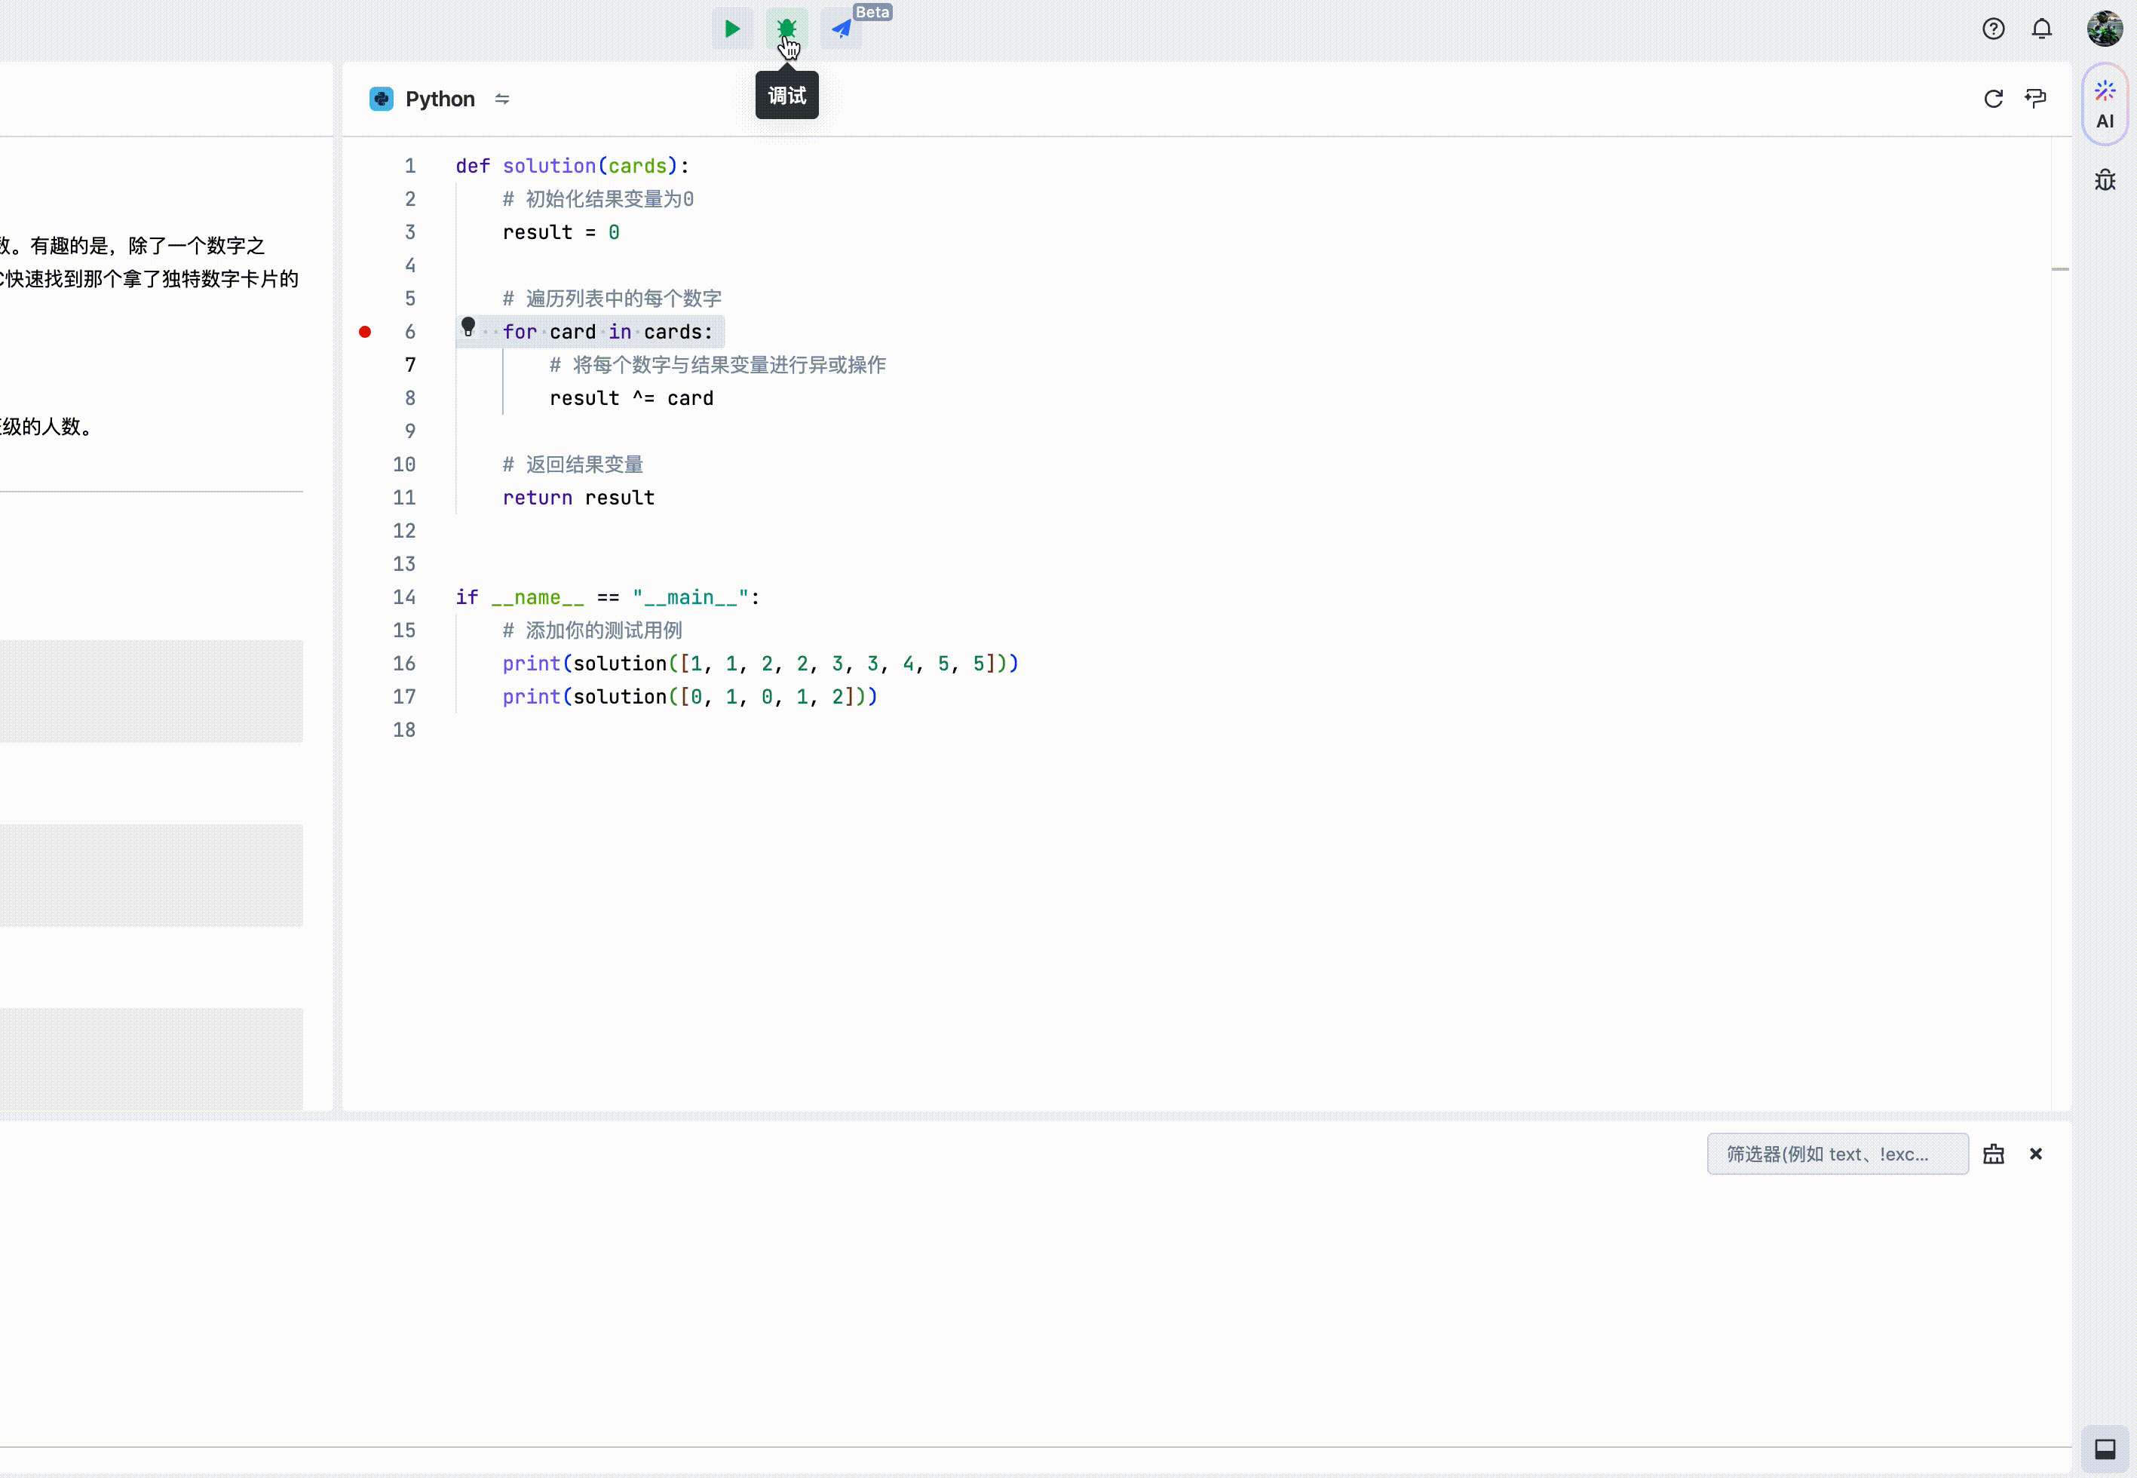Start debugging with the bug icon
Screen dimensions: 2137x1478
click(786, 29)
